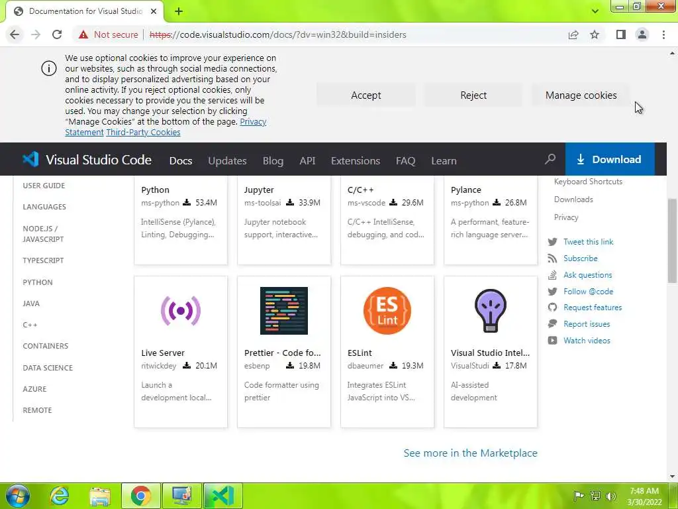Open the Pylance extension card title
678x509 pixels.
465,190
